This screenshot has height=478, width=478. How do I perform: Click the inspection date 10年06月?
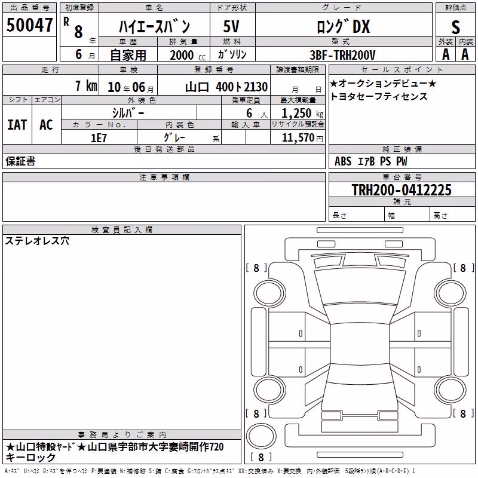tap(131, 87)
